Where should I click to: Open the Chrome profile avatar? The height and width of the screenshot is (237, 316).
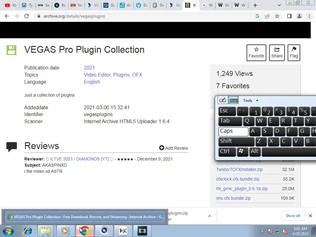coord(299,16)
